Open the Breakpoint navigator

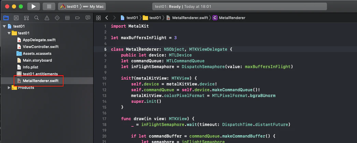[77, 18]
